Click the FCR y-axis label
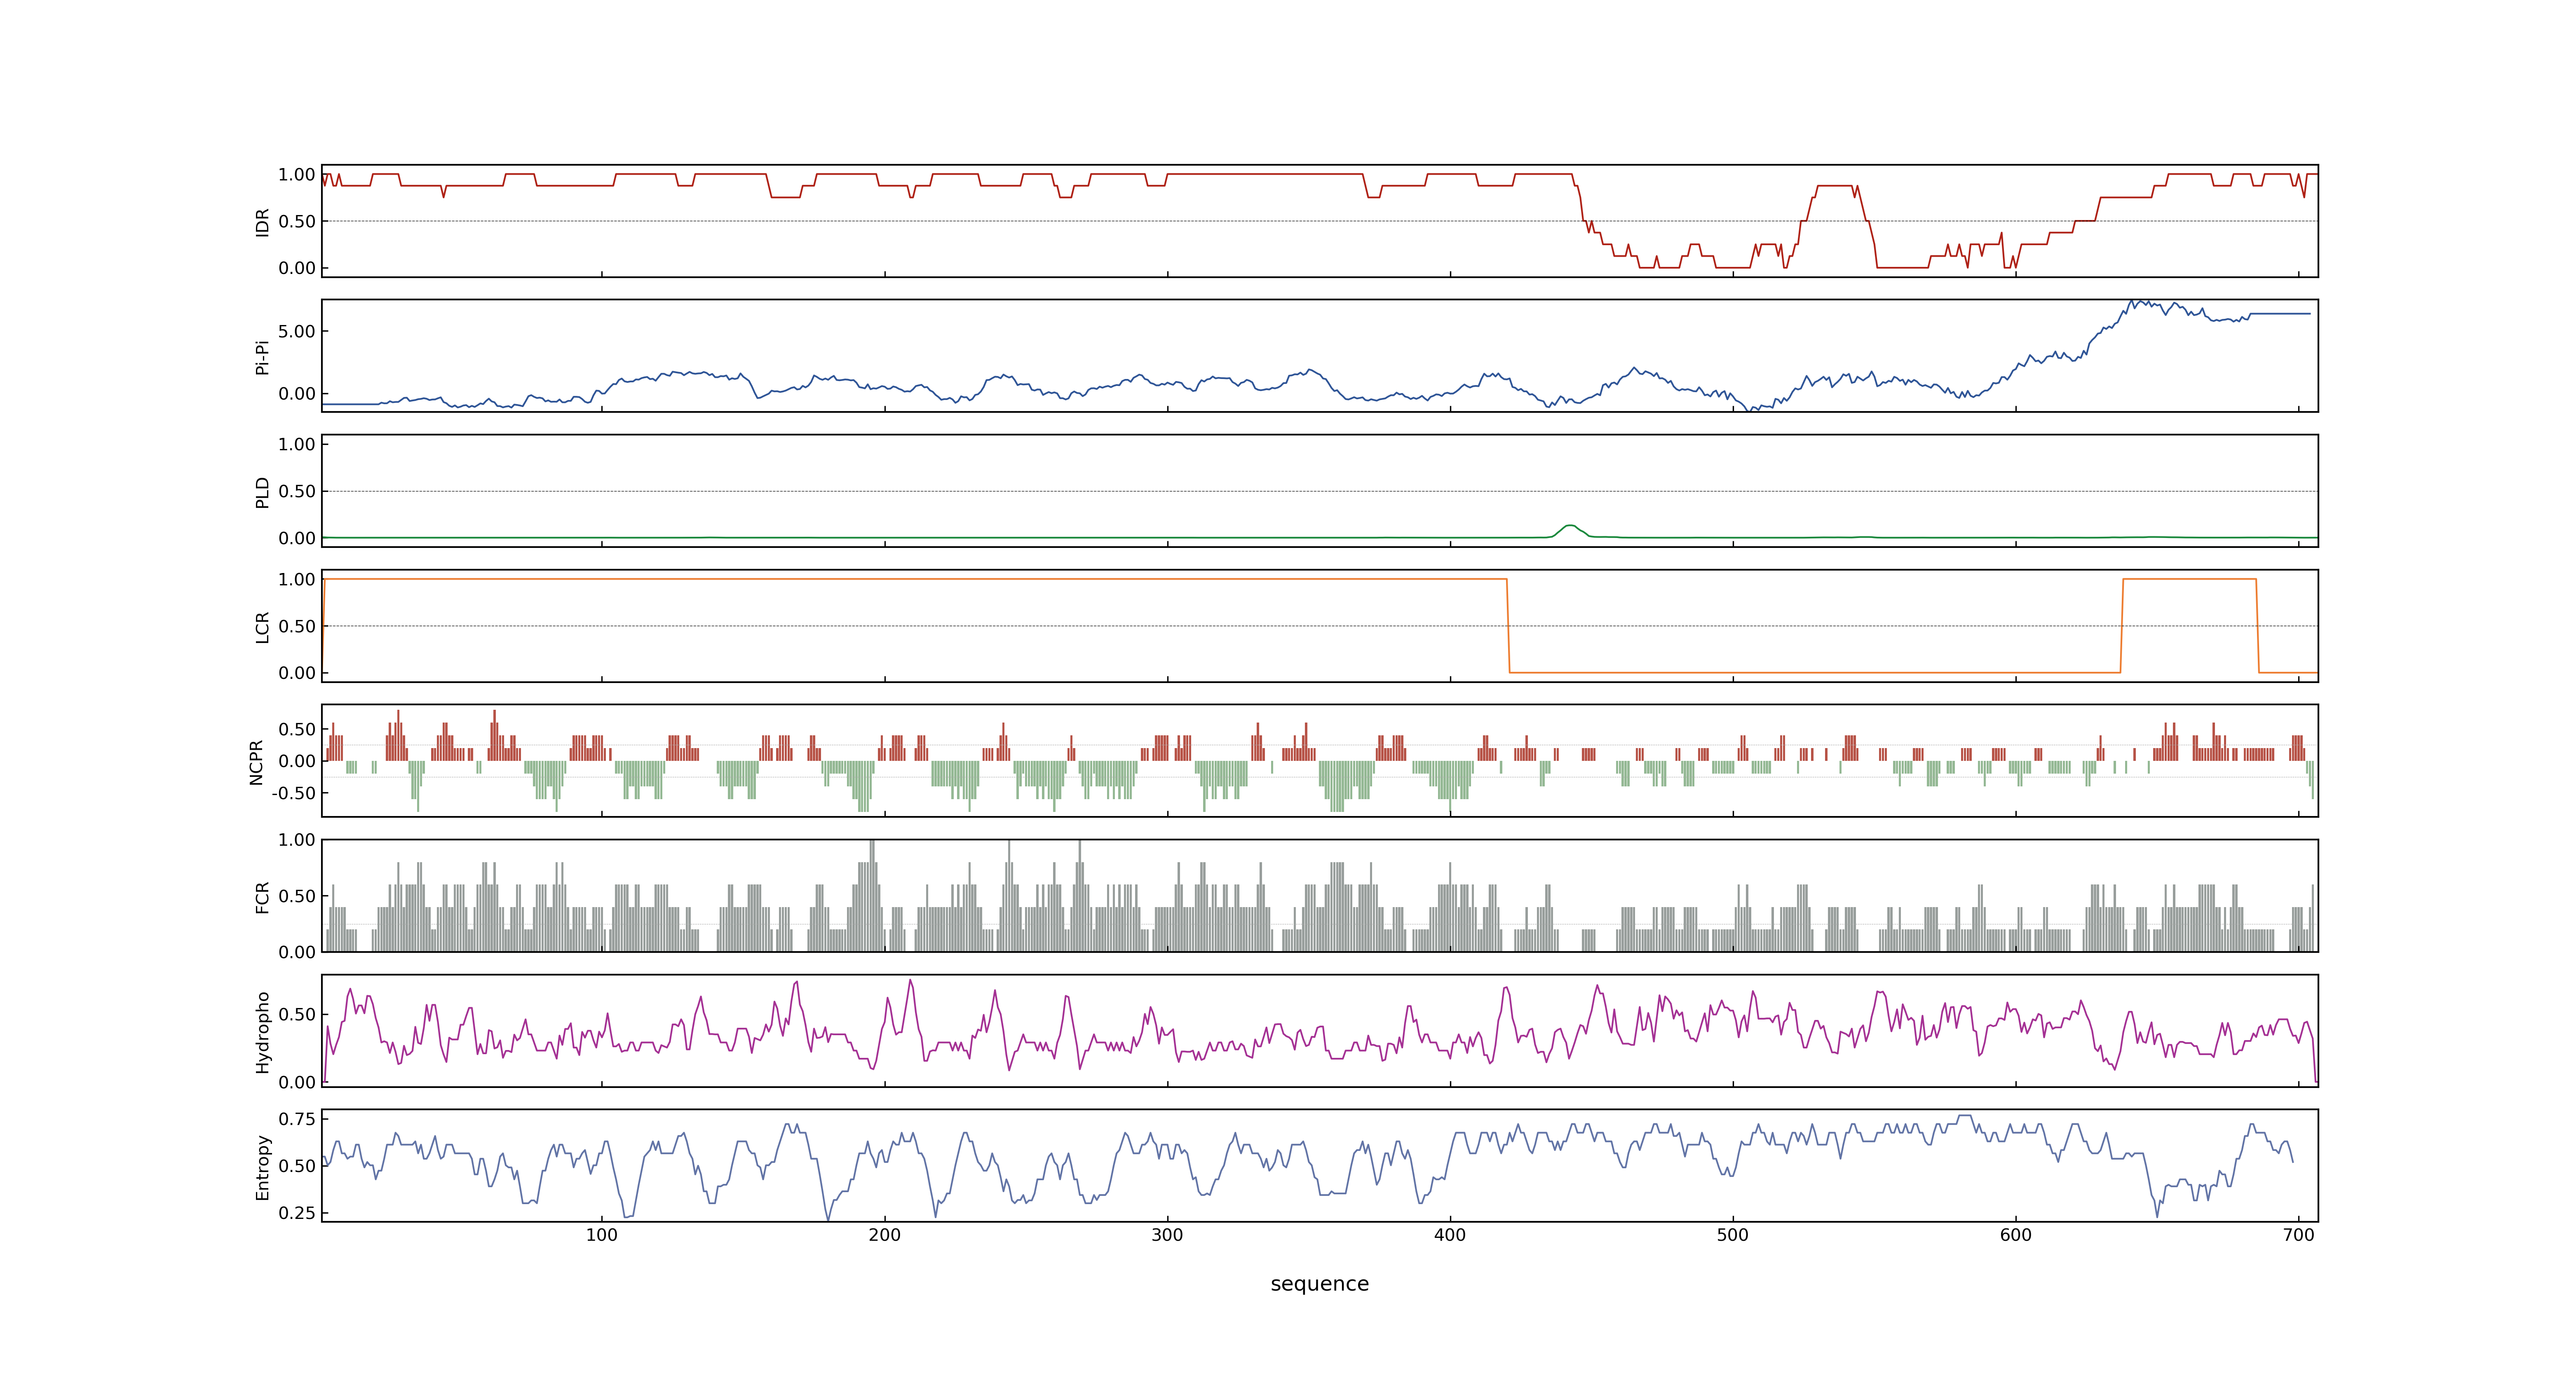The image size is (2576, 1373). [x=263, y=896]
